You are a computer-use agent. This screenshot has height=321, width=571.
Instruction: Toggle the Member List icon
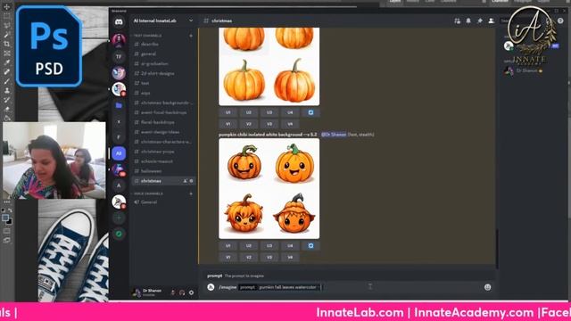tap(492, 21)
